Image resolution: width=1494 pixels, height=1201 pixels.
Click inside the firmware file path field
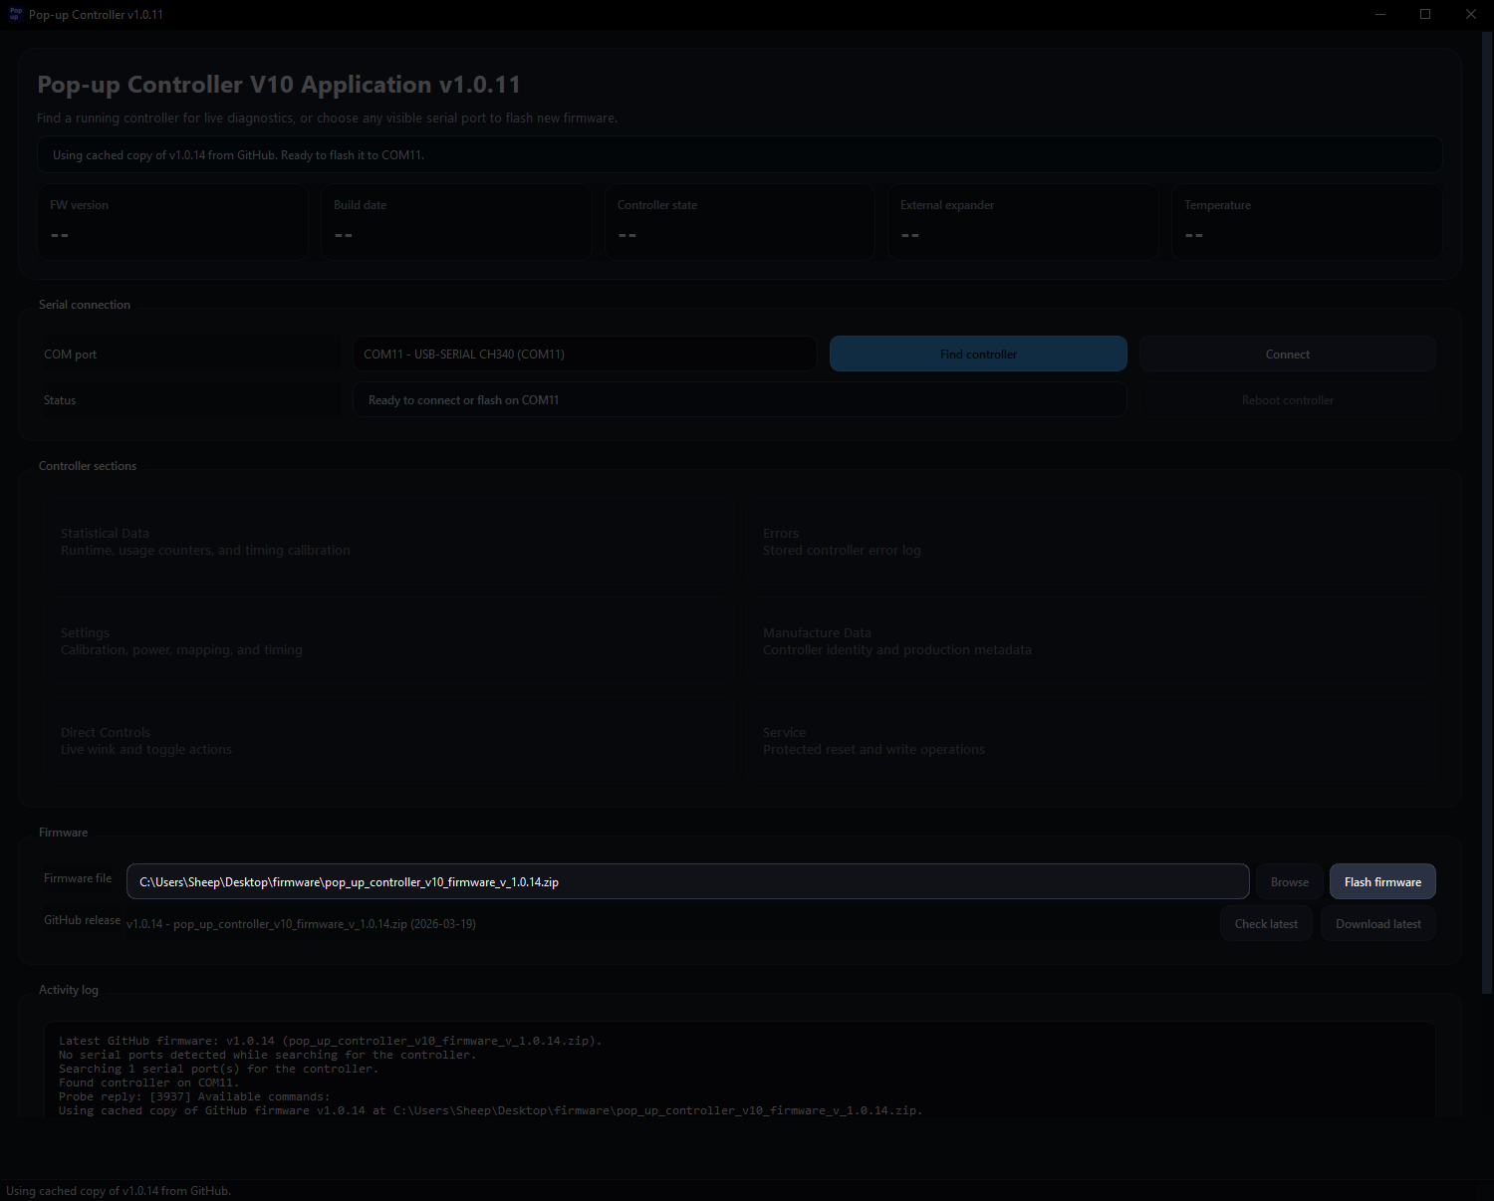pyautogui.click(x=687, y=881)
